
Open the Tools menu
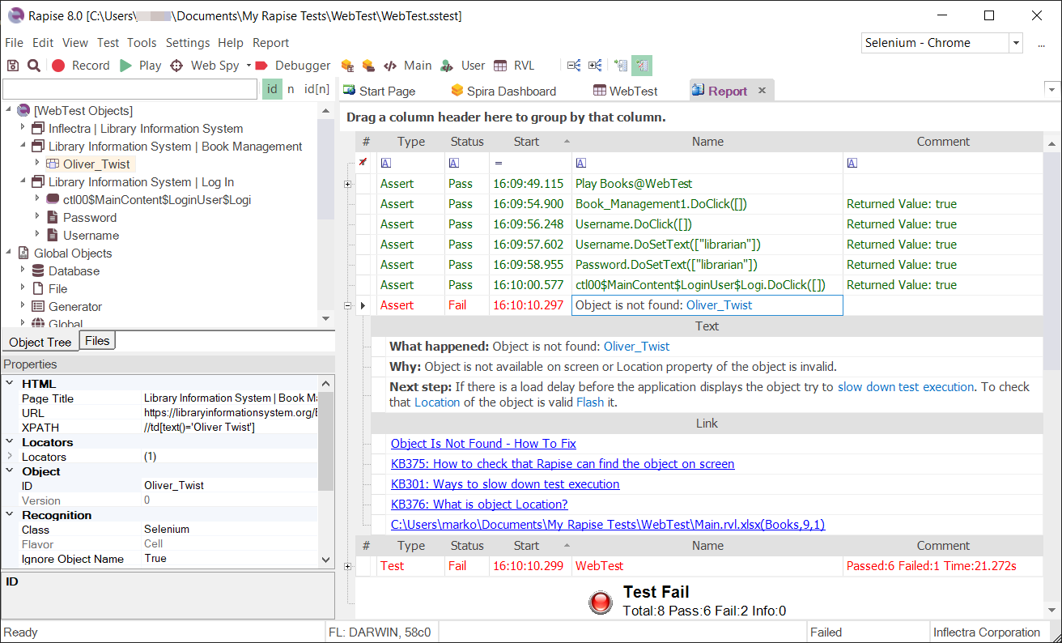point(142,43)
